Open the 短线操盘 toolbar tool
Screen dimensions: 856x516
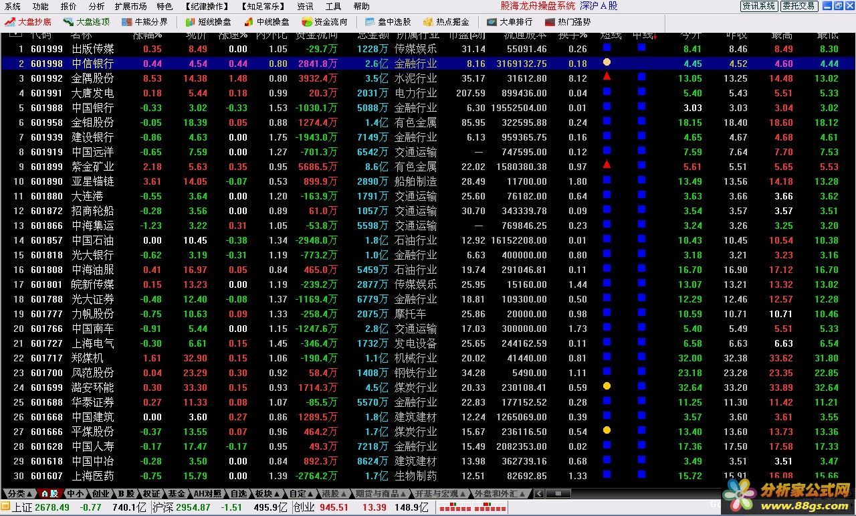point(208,21)
